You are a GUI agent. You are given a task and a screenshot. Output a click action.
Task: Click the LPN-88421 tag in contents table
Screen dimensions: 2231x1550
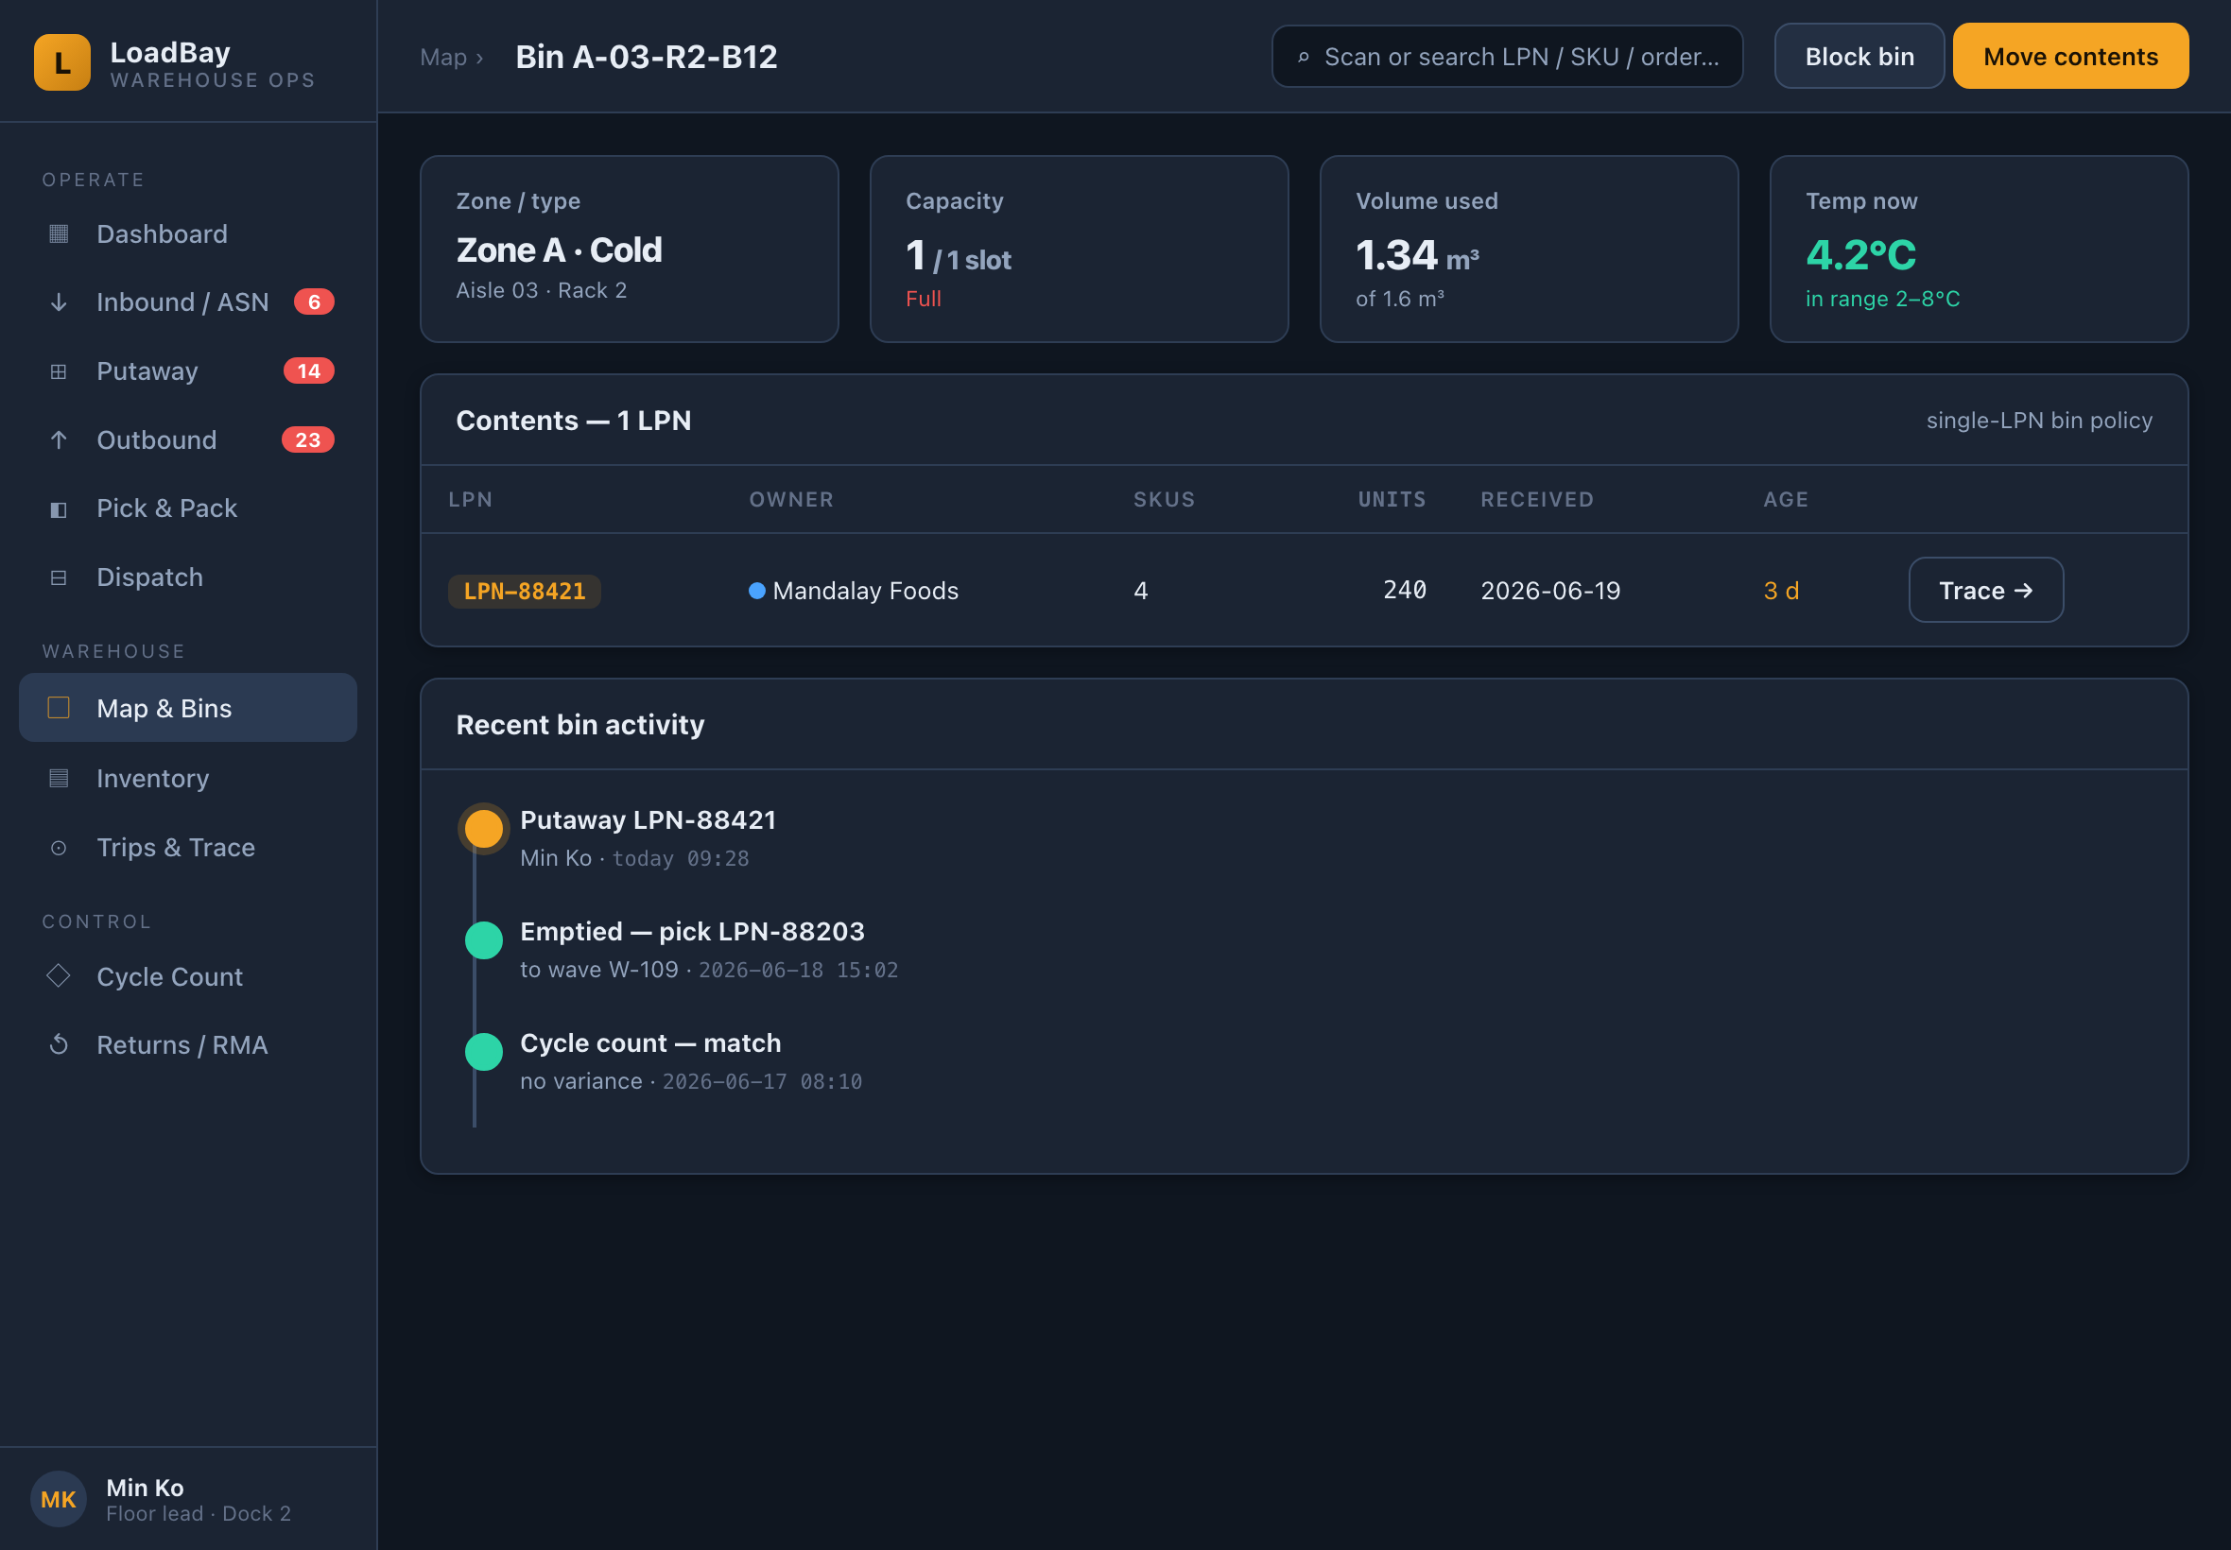(x=525, y=591)
